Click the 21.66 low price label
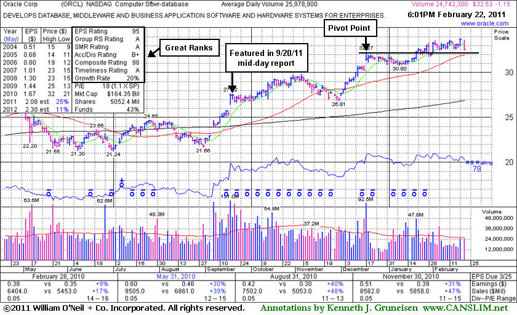The image size is (517, 315). click(x=203, y=151)
